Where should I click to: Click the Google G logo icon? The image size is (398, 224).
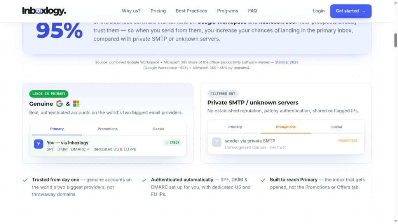[59, 103]
